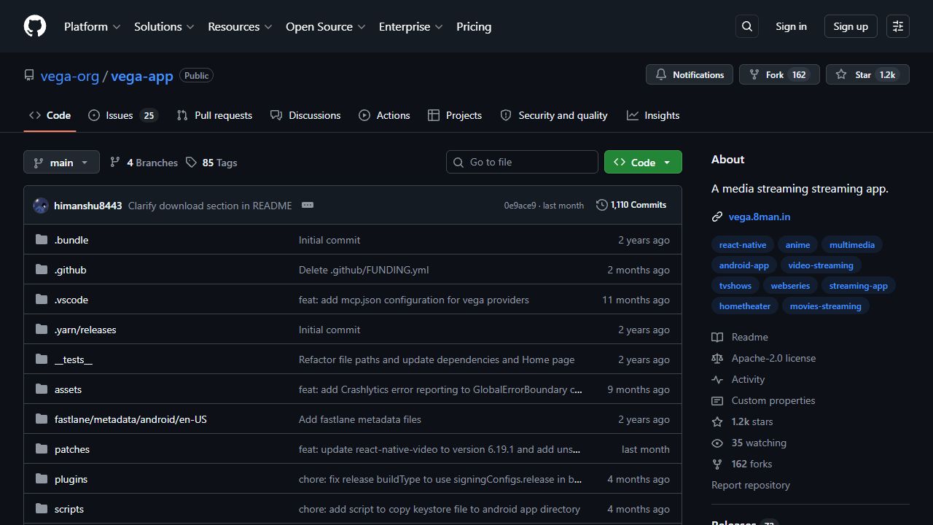Viewport: 933px width, 525px height.
Task: Open the Pricing page link
Action: [x=474, y=26]
